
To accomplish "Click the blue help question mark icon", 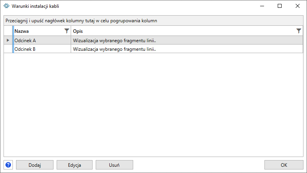I will click(8, 165).
